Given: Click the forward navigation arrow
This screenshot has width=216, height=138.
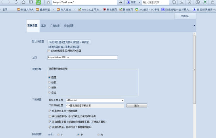Looking at the screenshot, I should click(x=9, y=2).
